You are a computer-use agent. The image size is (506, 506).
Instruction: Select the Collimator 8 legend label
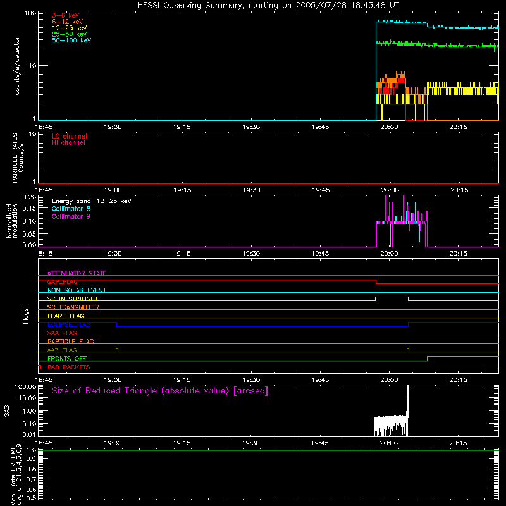click(71, 209)
